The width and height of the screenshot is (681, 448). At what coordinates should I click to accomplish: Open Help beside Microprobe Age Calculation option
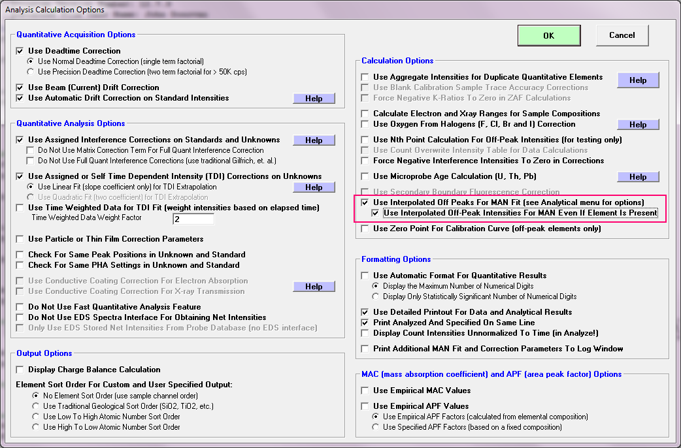click(x=638, y=177)
